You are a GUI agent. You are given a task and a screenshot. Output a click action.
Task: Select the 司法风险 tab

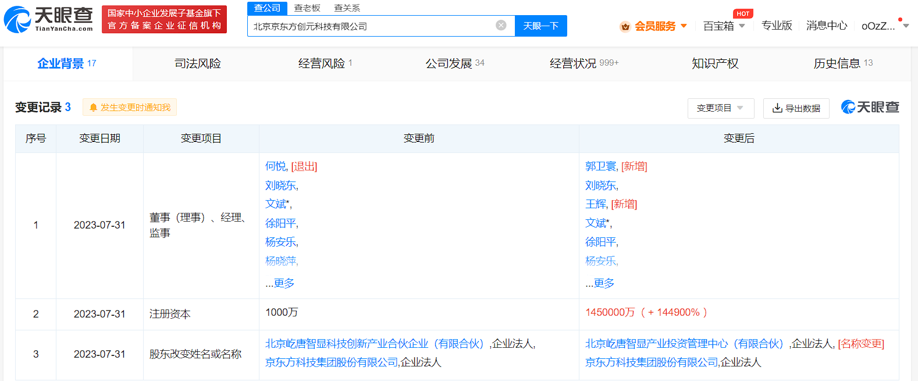coord(198,63)
